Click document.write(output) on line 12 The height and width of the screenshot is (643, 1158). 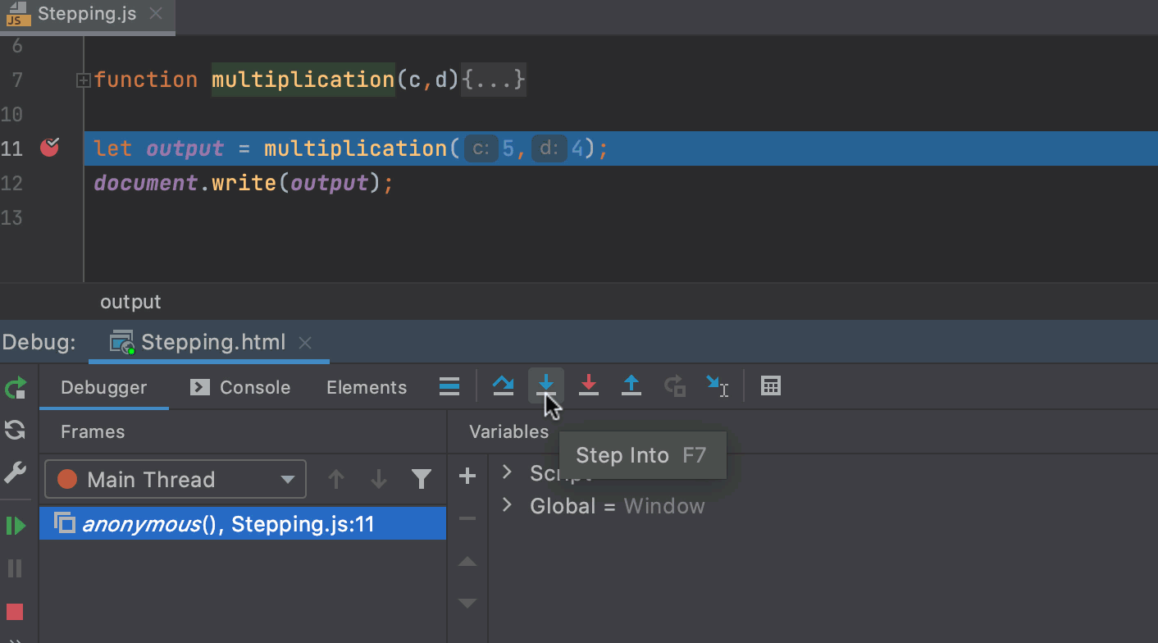pyautogui.click(x=244, y=182)
